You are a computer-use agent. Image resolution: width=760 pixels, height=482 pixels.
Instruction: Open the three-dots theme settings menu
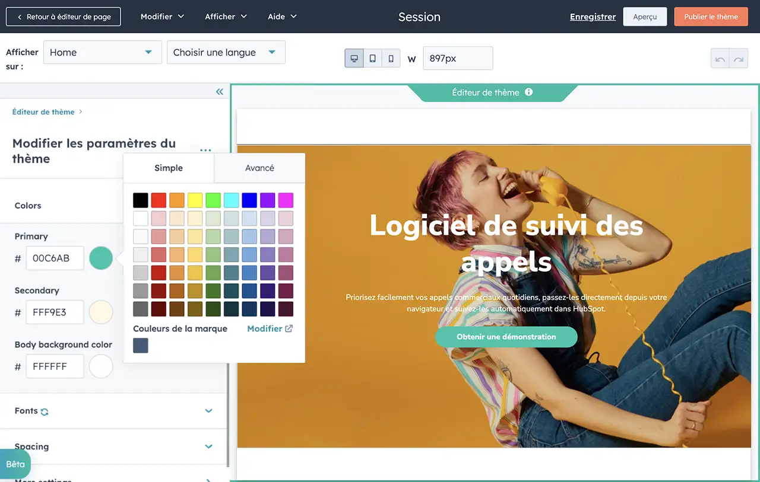pyautogui.click(x=205, y=150)
